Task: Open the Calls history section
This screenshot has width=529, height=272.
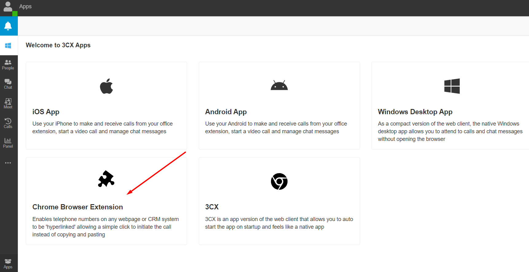Action: pyautogui.click(x=8, y=123)
